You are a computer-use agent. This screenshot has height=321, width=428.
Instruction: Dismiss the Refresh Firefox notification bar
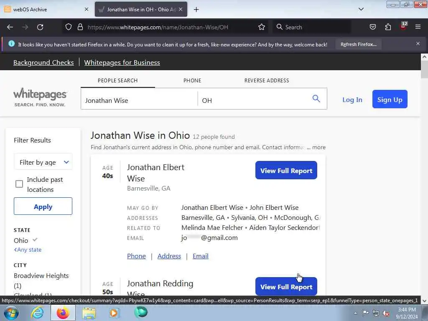tap(418, 43)
